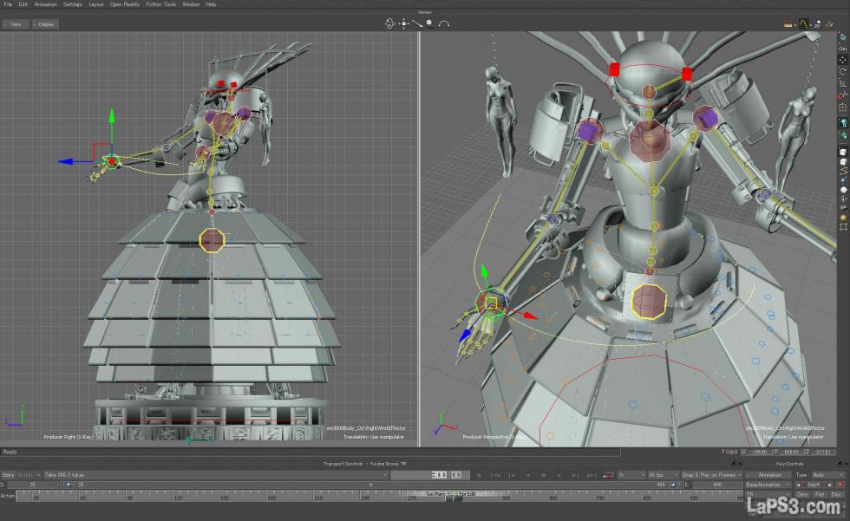Open the viewer Display dropdown
The image size is (850, 521).
pyautogui.click(x=45, y=24)
